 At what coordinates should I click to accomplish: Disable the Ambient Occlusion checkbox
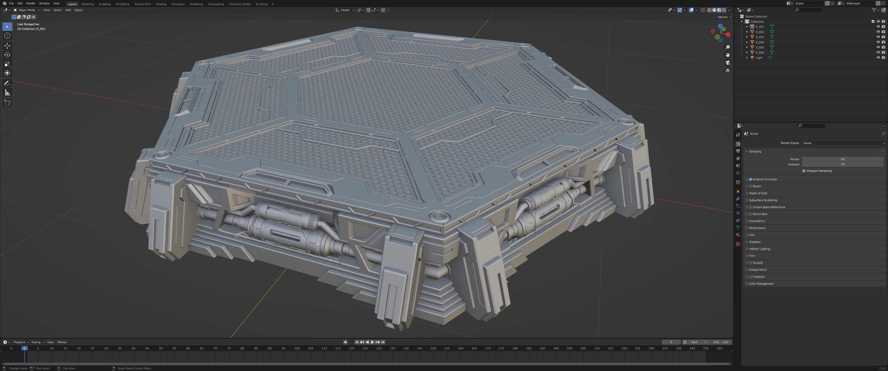pos(750,179)
